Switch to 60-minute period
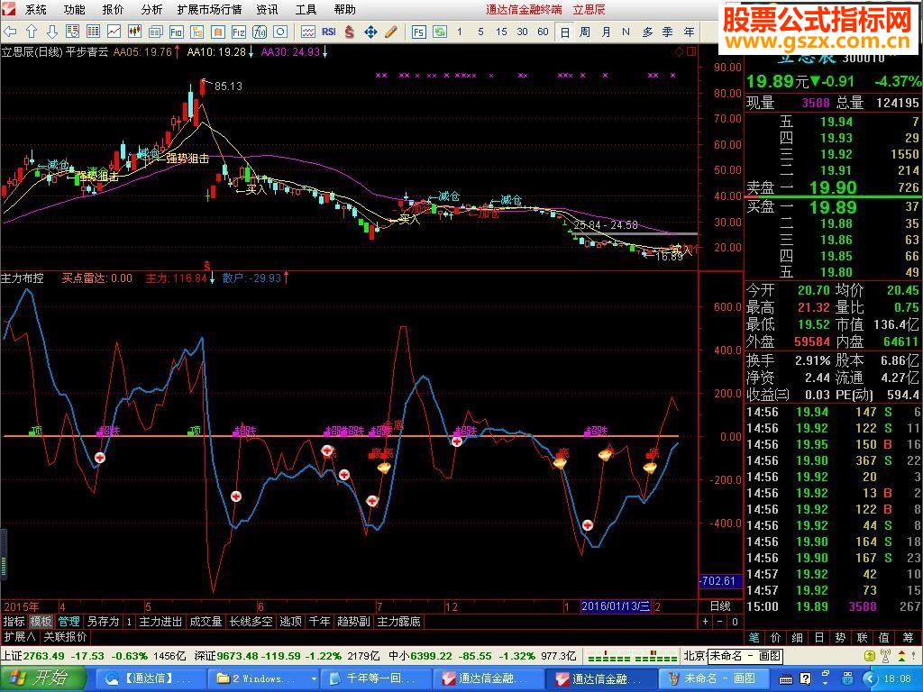Image resolution: width=923 pixels, height=692 pixels. click(543, 32)
